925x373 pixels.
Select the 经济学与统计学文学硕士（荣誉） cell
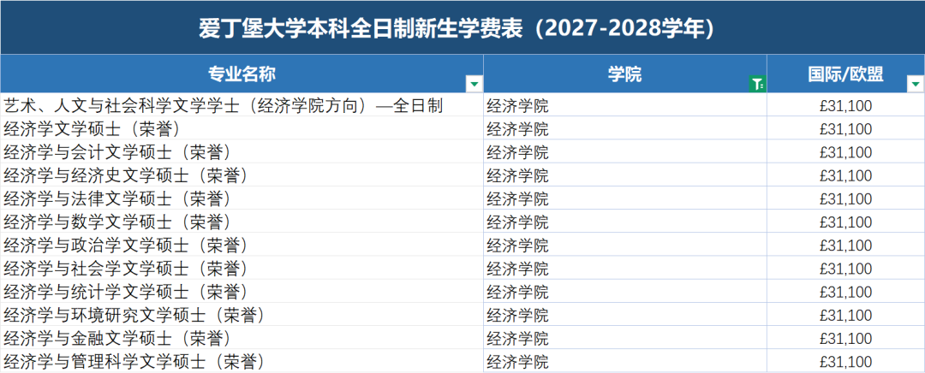point(242,292)
